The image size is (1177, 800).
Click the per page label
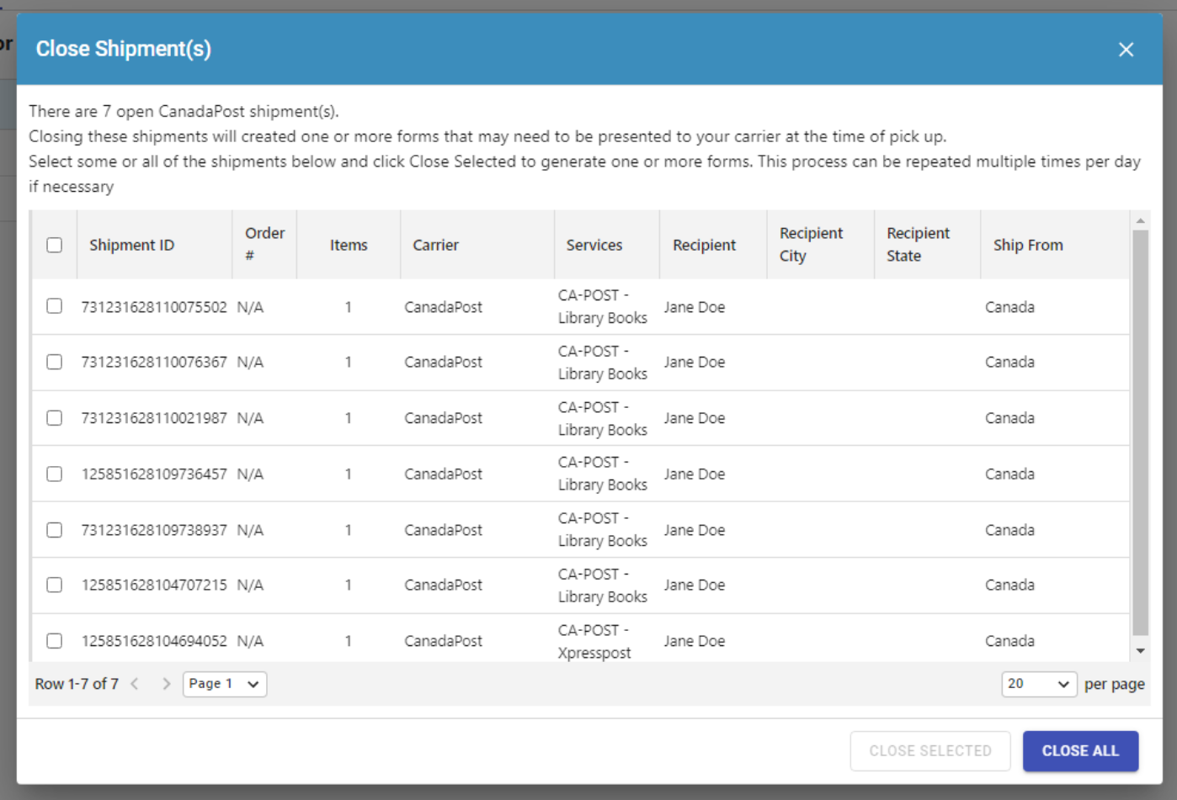click(1115, 684)
